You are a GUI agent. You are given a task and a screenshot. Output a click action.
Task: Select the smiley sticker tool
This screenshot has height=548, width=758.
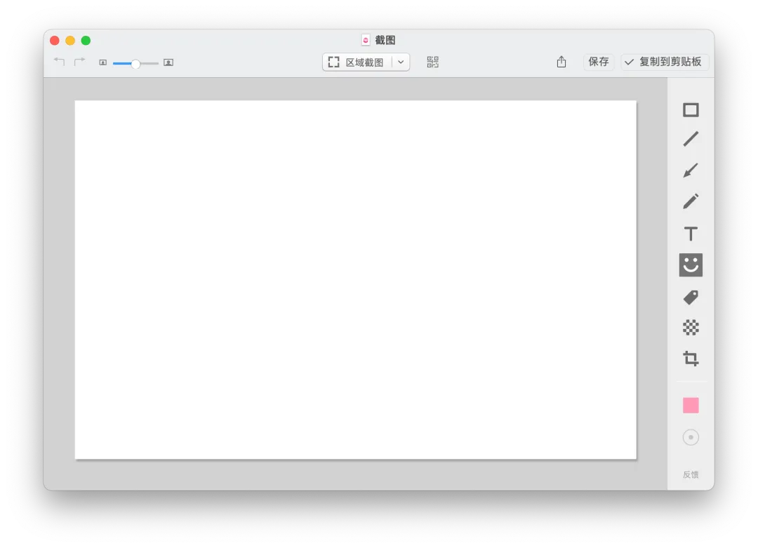pos(691,265)
